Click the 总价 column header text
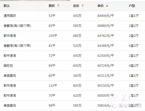The width and height of the screenshot is (145, 111). pos(76,6)
